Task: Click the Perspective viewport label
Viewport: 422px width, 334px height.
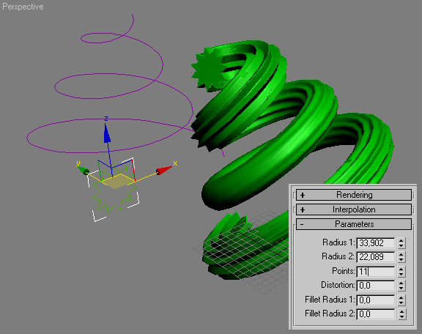Action: (x=23, y=7)
